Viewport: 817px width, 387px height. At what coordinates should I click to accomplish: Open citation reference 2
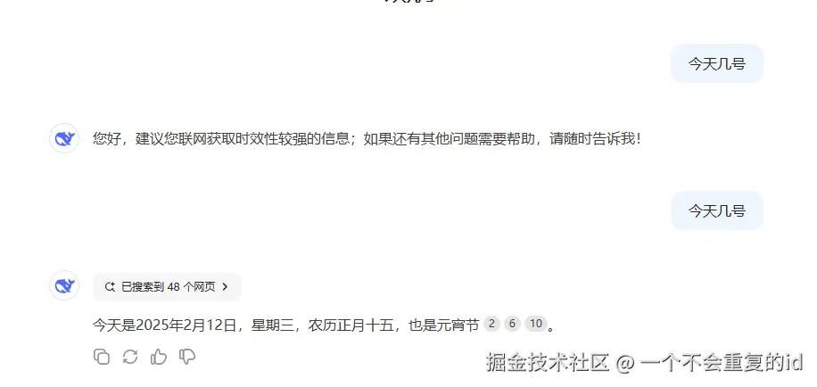pyautogui.click(x=491, y=325)
